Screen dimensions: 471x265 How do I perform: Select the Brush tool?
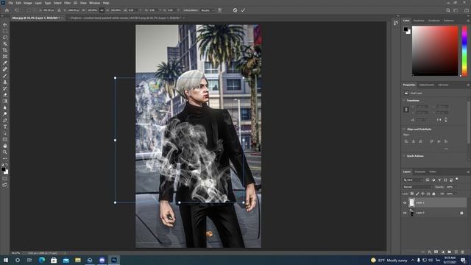5,75
